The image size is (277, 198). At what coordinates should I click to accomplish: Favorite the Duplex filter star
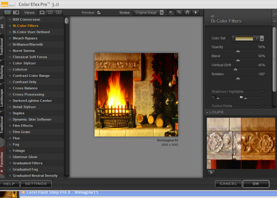point(10,113)
